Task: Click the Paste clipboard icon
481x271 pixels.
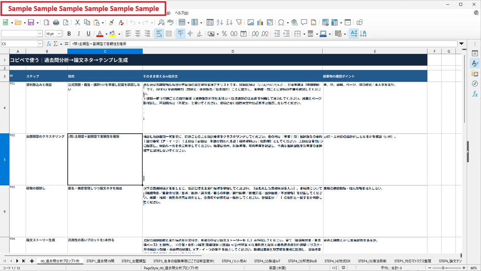Action: click(x=97, y=22)
